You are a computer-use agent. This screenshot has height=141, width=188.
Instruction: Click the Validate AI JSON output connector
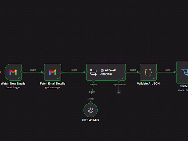pyautogui.click(x=157, y=72)
